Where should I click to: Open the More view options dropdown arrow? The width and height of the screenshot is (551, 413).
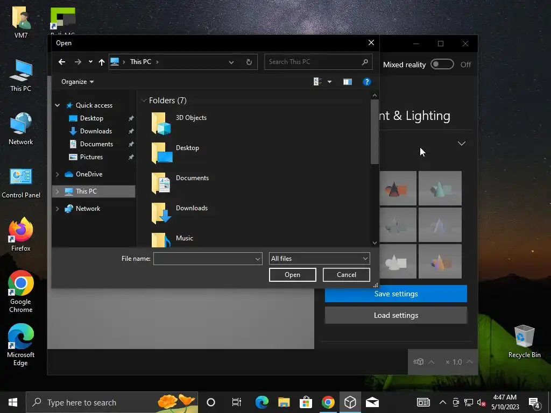[329, 82]
